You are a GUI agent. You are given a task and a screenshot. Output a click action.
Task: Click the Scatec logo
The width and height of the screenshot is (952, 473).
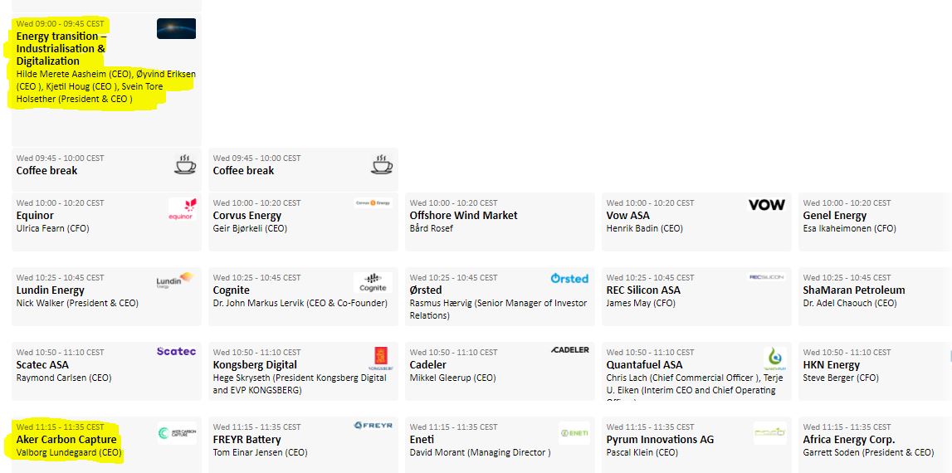tap(176, 352)
